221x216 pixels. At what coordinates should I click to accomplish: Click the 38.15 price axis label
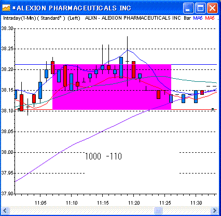pyautogui.click(x=7, y=90)
